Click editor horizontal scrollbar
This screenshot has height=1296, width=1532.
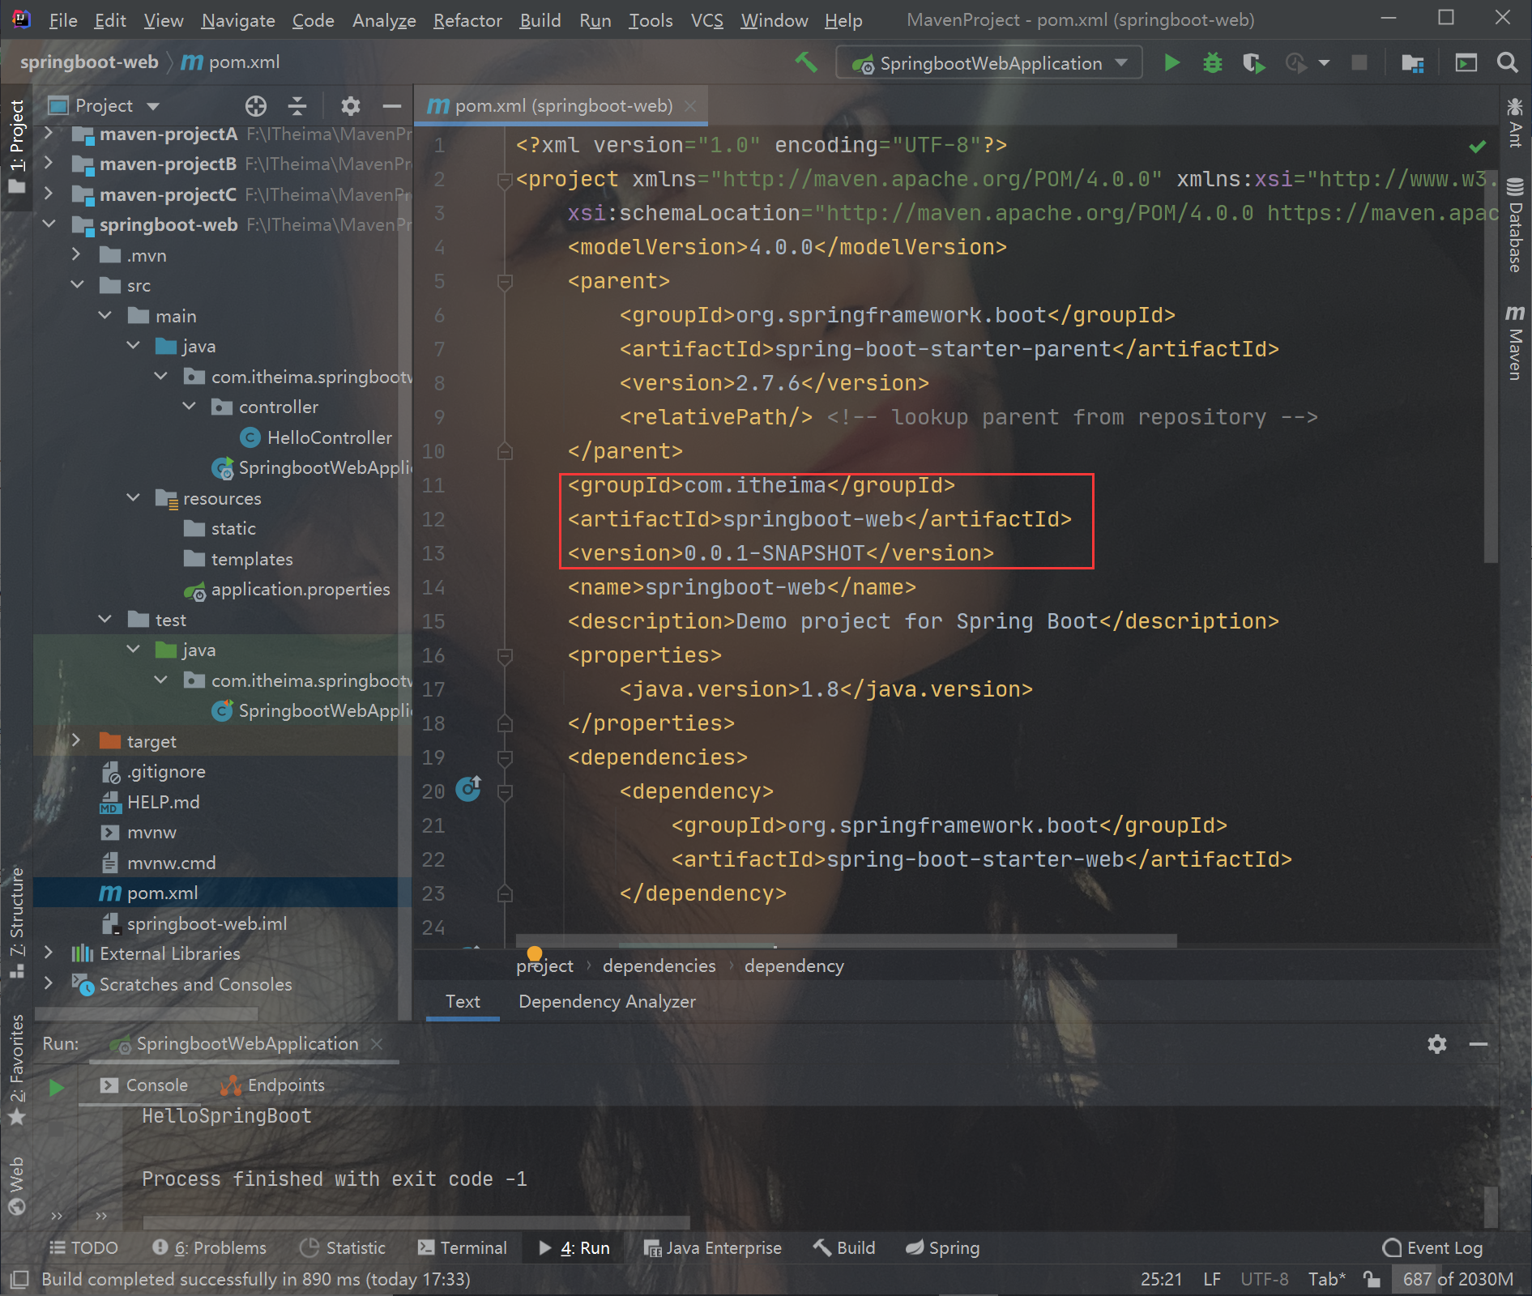[846, 940]
